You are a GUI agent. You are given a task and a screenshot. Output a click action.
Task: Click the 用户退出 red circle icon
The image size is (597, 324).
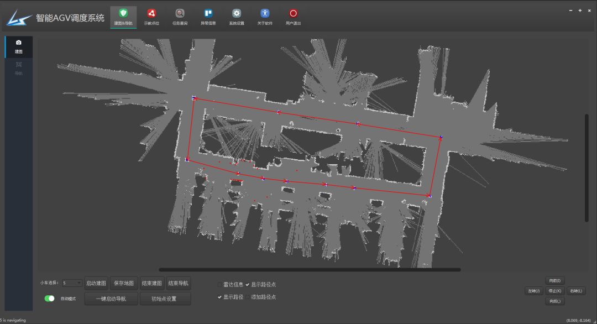tap(294, 13)
